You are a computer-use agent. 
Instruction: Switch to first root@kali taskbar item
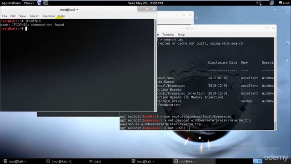15,161
